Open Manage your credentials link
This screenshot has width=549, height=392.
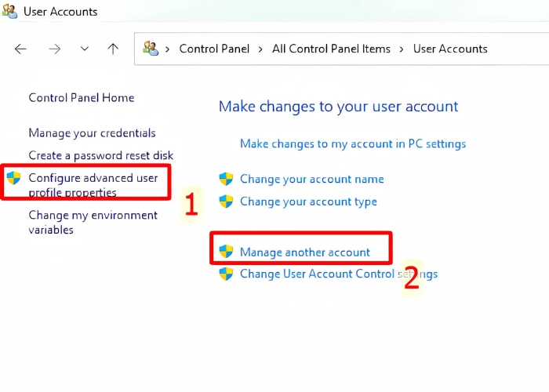point(92,133)
